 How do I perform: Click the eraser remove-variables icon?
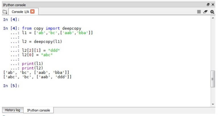(x=205, y=12)
